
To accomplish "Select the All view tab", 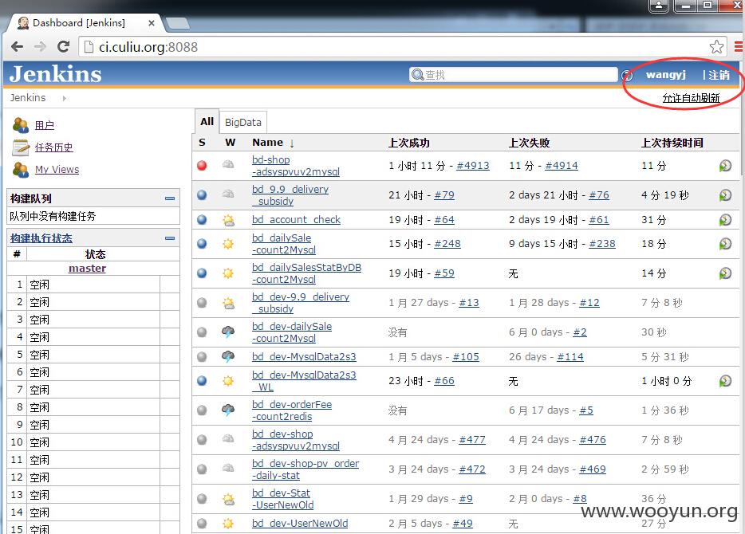I will pos(207,121).
